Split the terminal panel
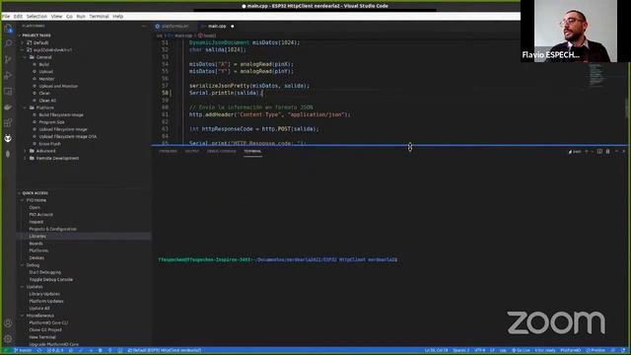 pyautogui.click(x=599, y=151)
